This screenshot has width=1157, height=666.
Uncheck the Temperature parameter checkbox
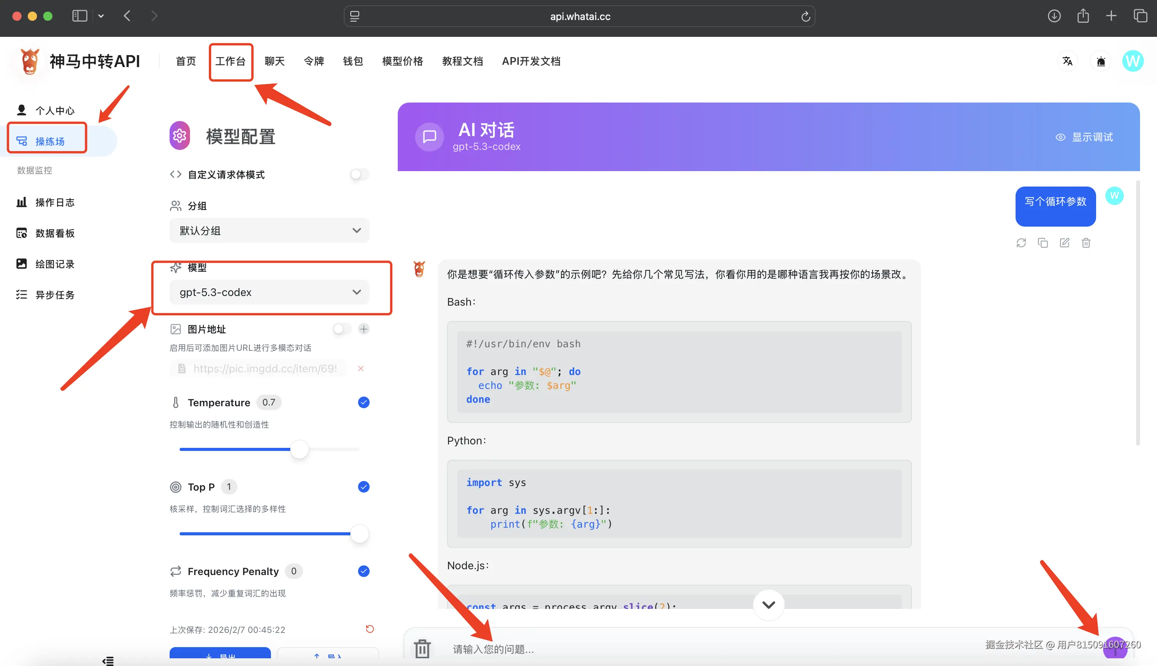pyautogui.click(x=363, y=402)
